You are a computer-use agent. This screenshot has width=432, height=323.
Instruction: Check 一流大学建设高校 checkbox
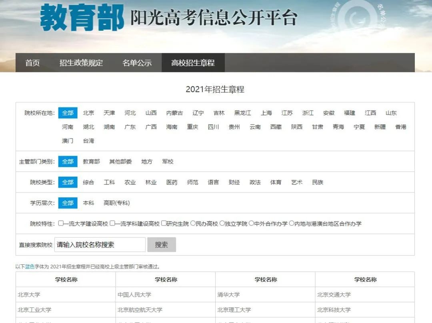[x=61, y=223]
